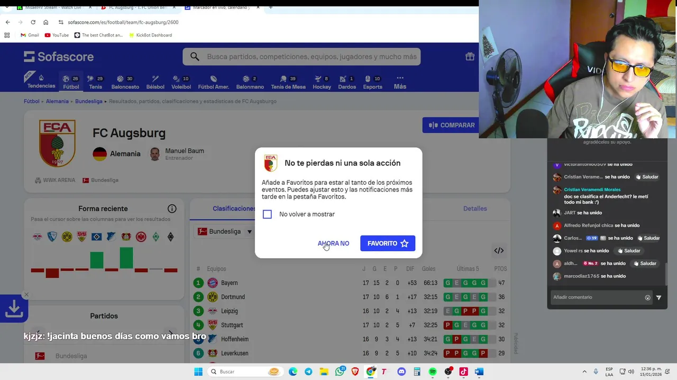Open the gift box icon in header
Screen dimensions: 677x380
click(x=470, y=56)
